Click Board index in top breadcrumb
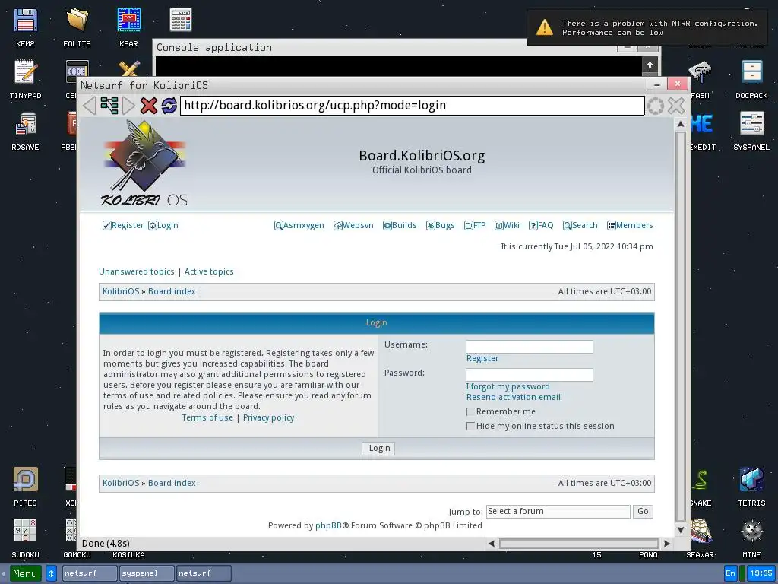This screenshot has width=778, height=584. tap(172, 291)
